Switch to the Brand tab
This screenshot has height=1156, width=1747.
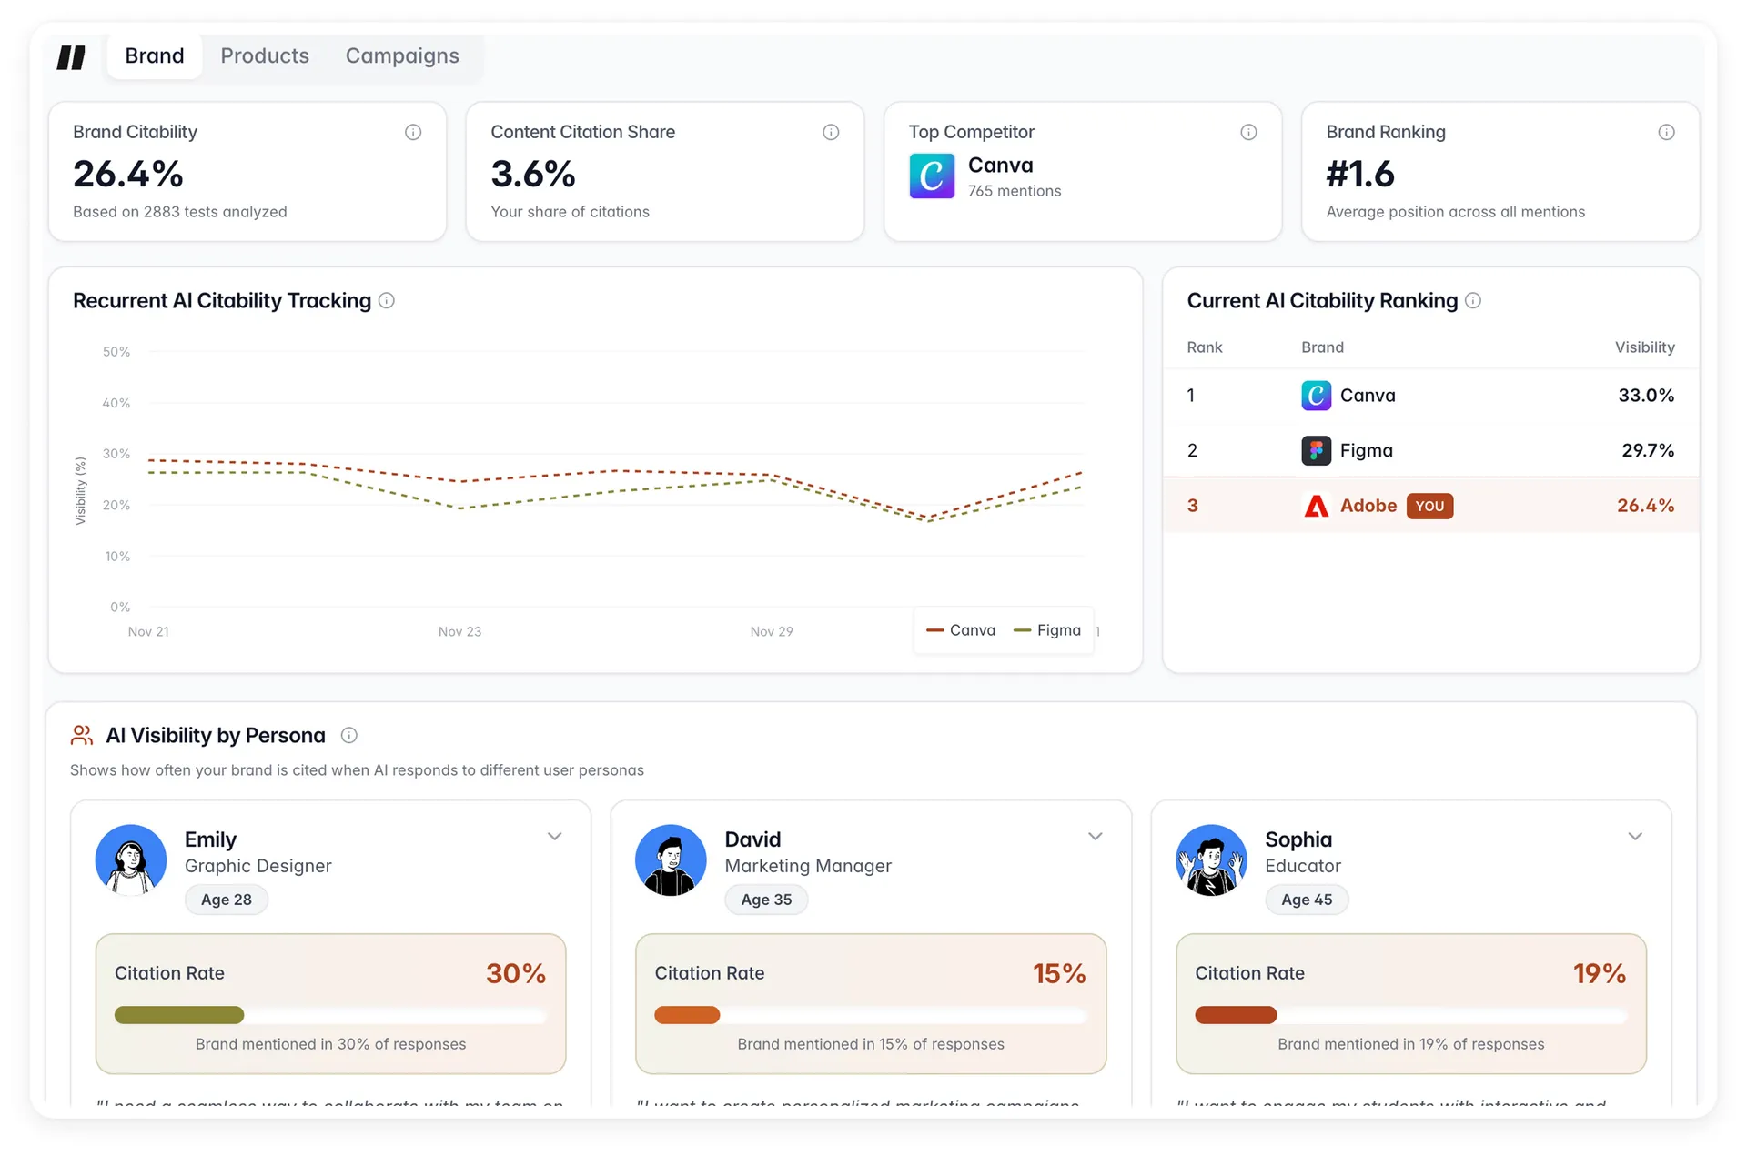[x=155, y=56]
